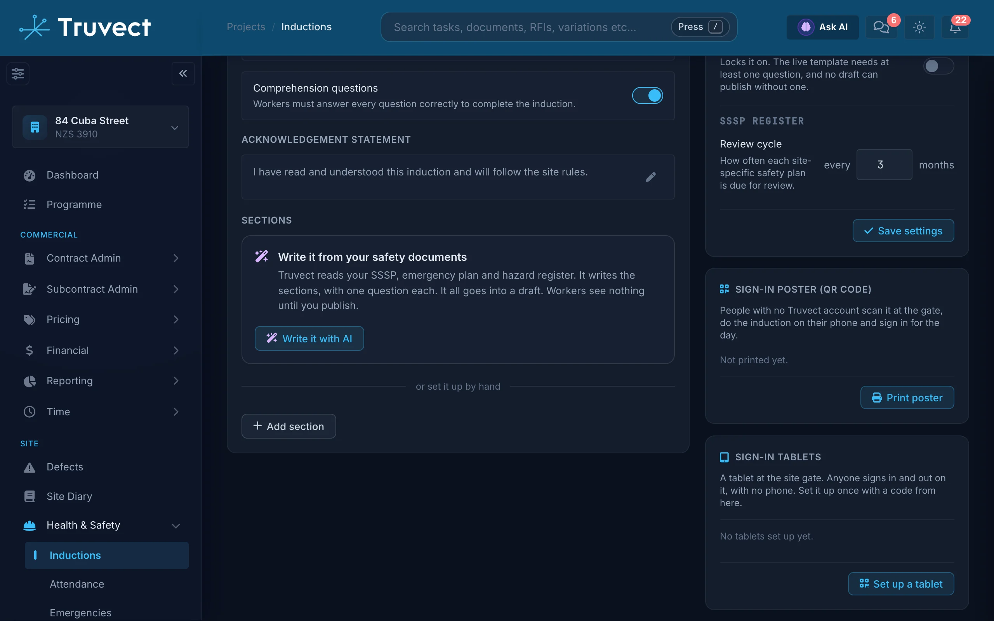Click the Print poster button

[x=907, y=397]
